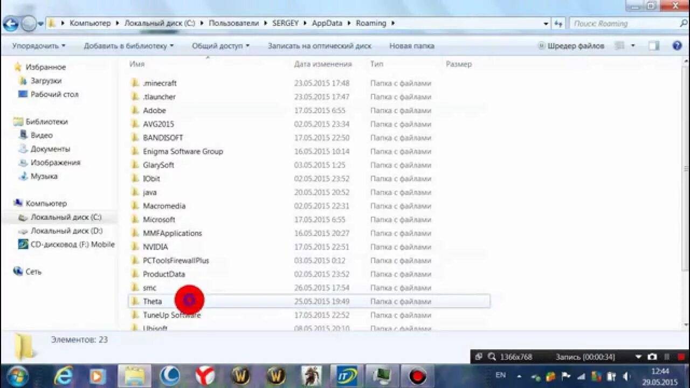This screenshot has height=388, width=690.
Task: Stop recording with the red square button
Action: click(x=680, y=357)
